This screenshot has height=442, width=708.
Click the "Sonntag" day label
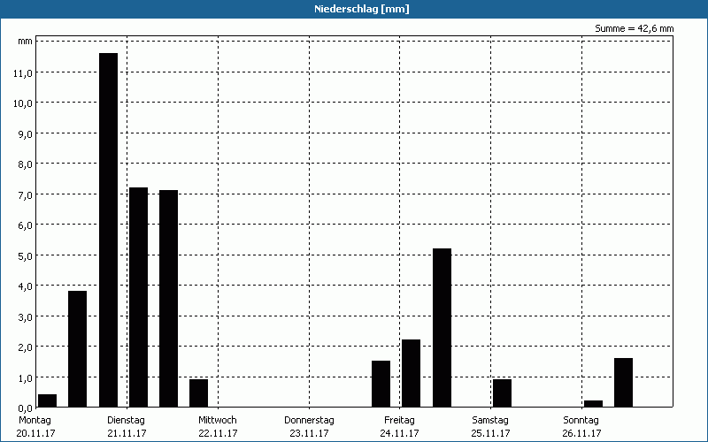pyautogui.click(x=581, y=421)
